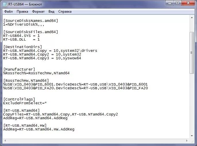Viewport: 197px width, 146px height.
Task: Click the Notepad icon in title bar
Action: 5,4
